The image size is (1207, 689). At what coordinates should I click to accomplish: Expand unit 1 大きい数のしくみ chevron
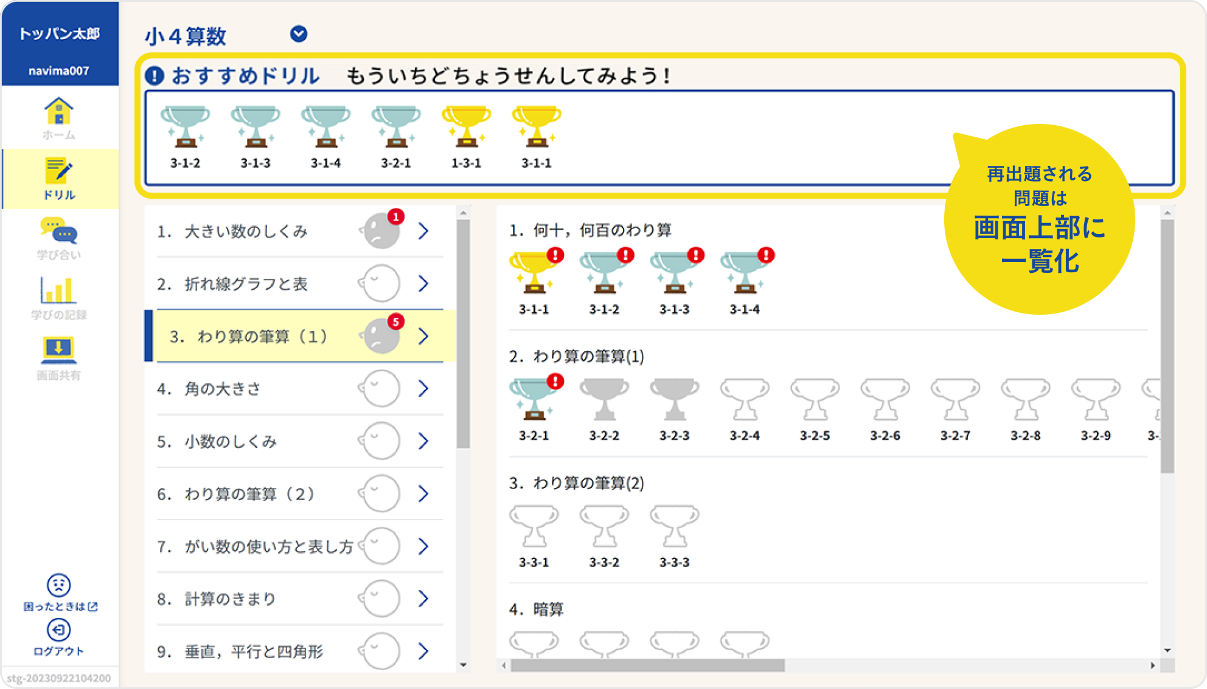tap(423, 231)
